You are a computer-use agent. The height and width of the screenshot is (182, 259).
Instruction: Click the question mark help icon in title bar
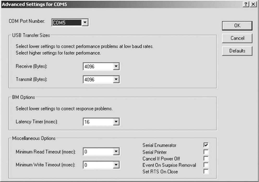coord(246,4)
